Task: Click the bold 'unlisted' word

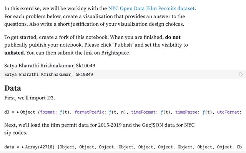Action: [x=14, y=53]
